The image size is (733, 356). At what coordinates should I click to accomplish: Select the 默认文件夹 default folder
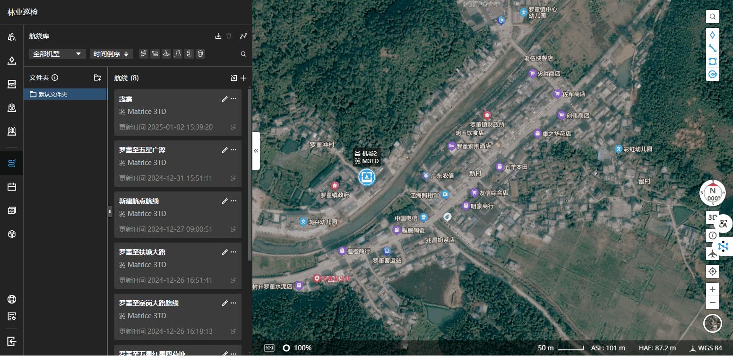[66, 94]
